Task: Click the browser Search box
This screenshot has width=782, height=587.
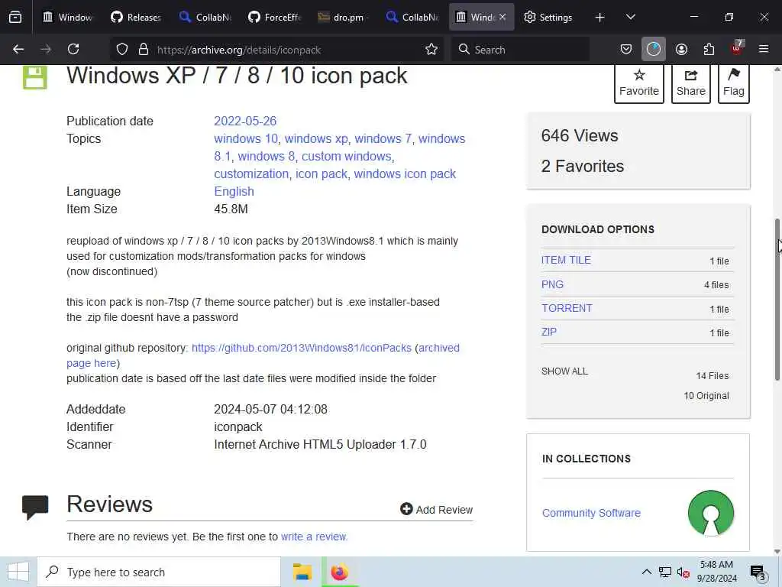Action: (520, 50)
